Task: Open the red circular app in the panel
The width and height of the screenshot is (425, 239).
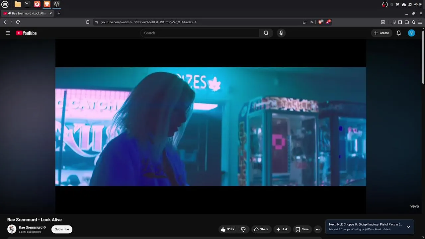Action: [x=37, y=4]
